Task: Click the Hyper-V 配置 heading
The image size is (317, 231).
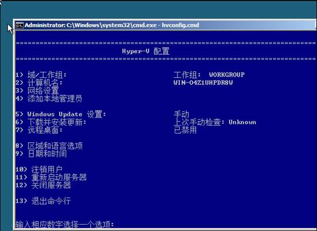Action: [146, 51]
